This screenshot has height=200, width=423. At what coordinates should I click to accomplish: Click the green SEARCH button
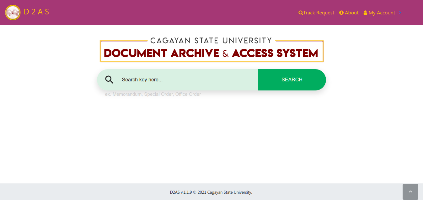pyautogui.click(x=292, y=80)
